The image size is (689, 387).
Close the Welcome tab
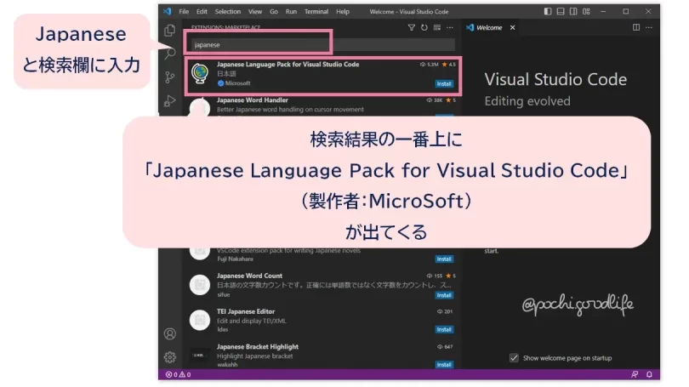click(512, 27)
